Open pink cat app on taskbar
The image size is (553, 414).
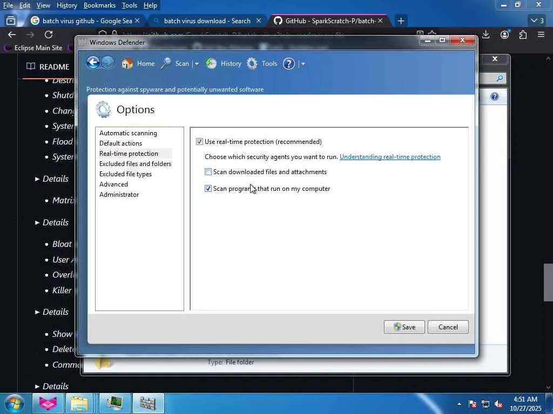pyautogui.click(x=48, y=403)
